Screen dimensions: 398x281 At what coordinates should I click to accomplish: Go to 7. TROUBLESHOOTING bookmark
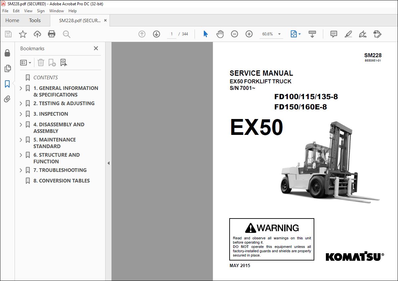tap(60, 170)
